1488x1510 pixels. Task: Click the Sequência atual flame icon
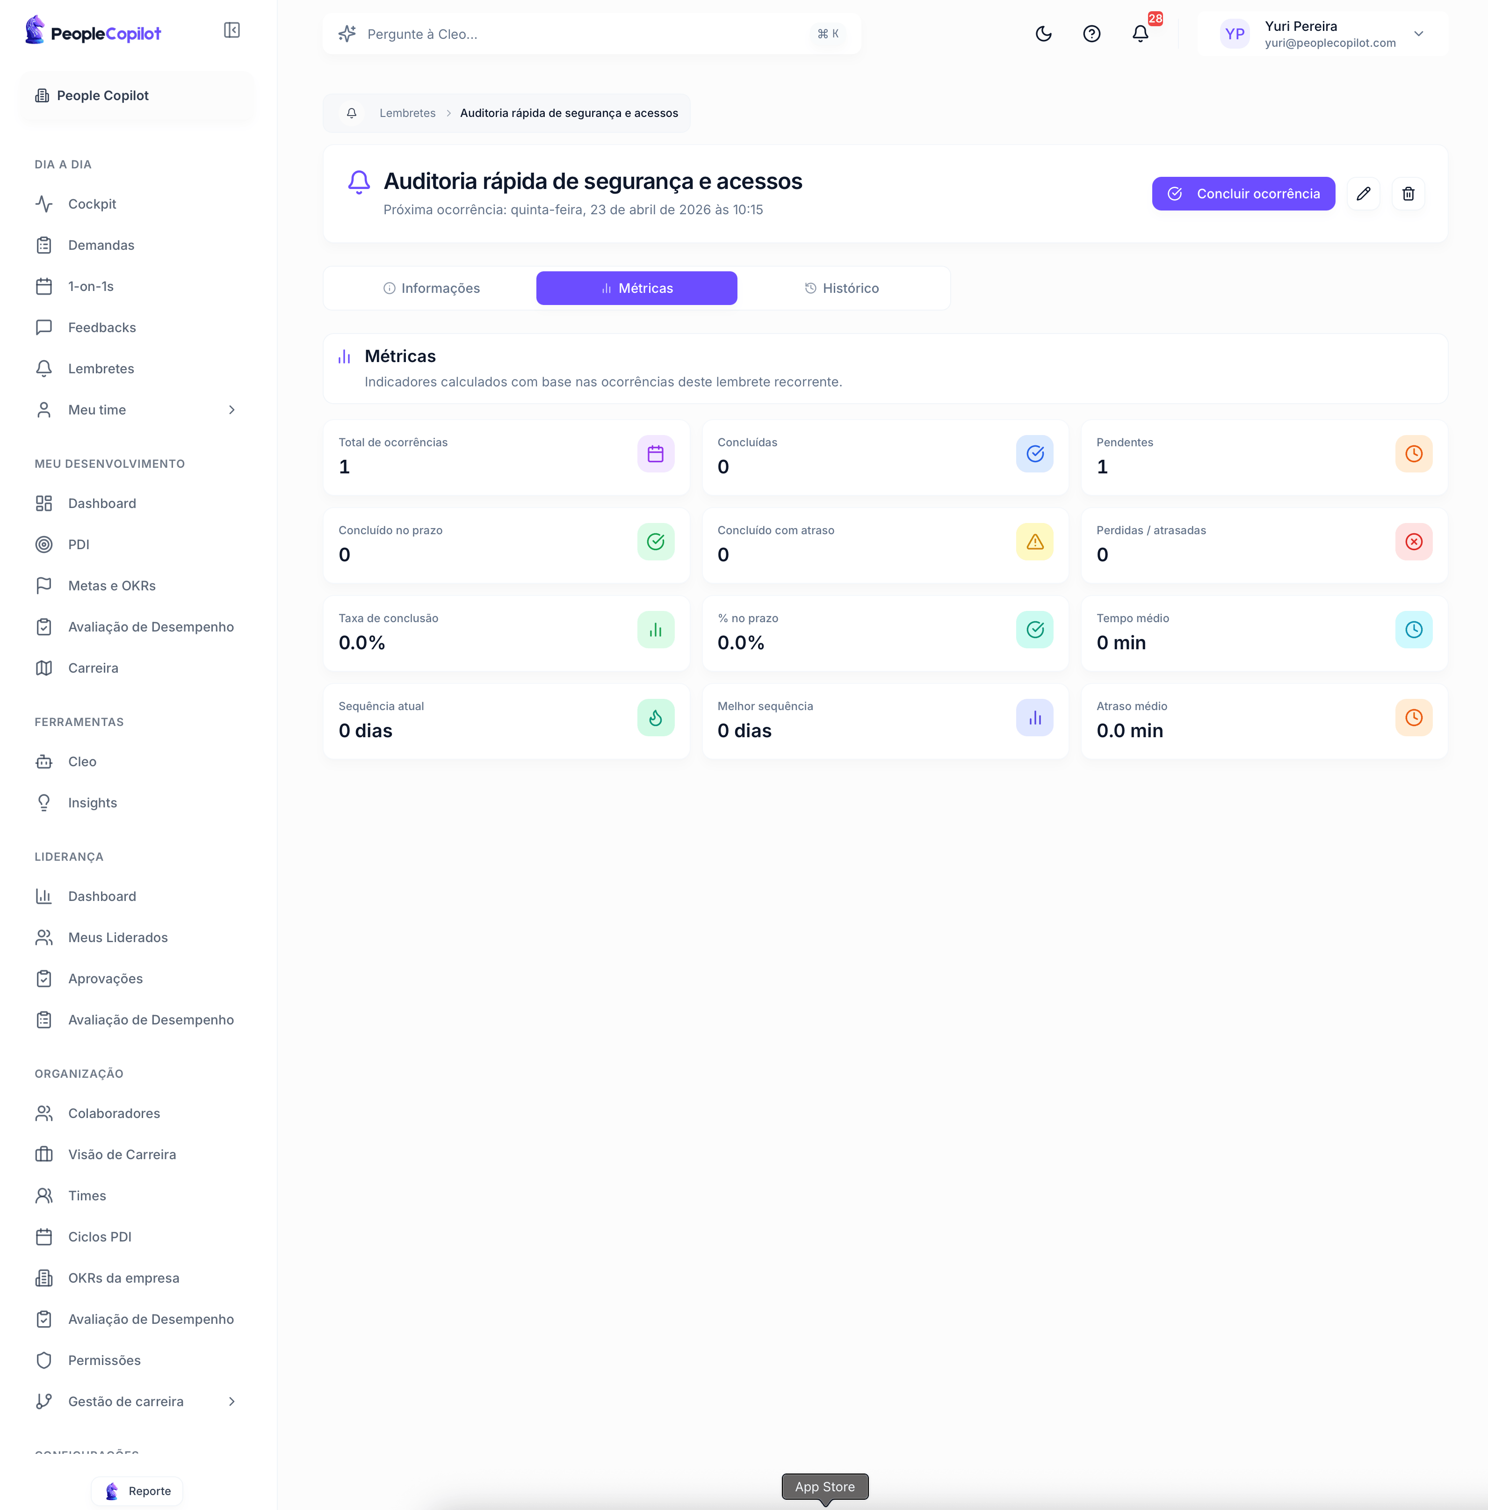[x=656, y=718]
